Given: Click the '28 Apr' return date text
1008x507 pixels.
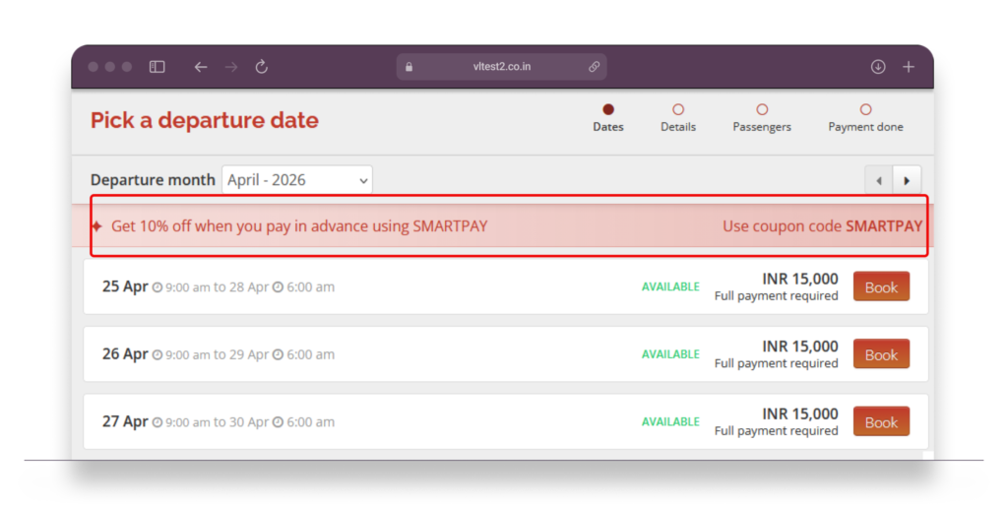Looking at the screenshot, I should 249,287.
